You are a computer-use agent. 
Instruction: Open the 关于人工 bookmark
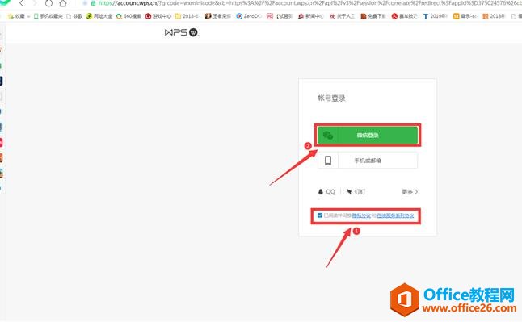(342, 16)
